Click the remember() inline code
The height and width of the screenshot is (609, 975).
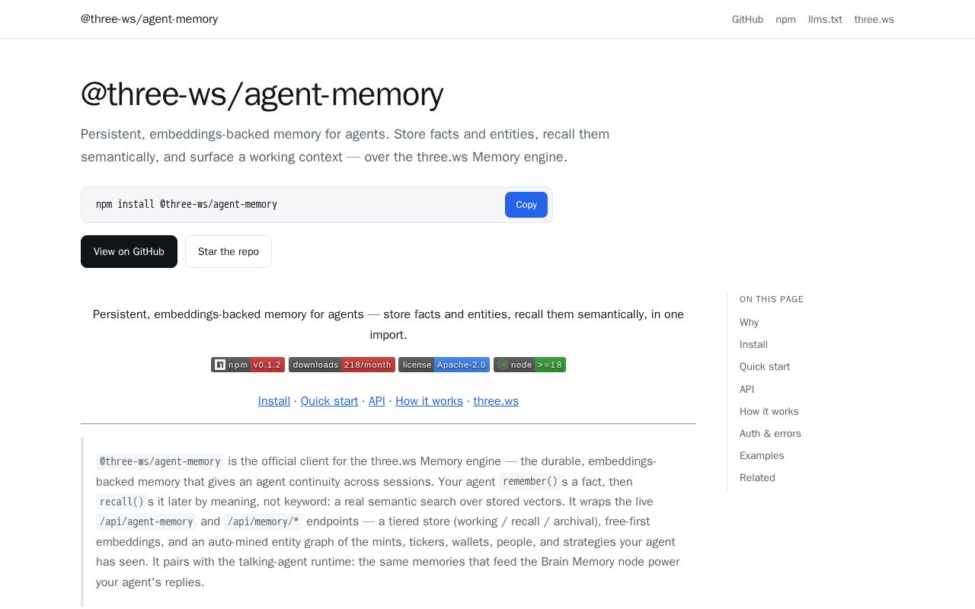pyautogui.click(x=530, y=481)
